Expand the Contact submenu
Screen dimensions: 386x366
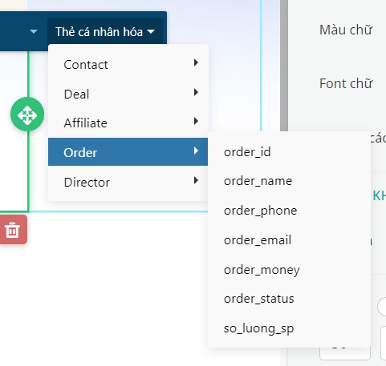pyautogui.click(x=128, y=64)
